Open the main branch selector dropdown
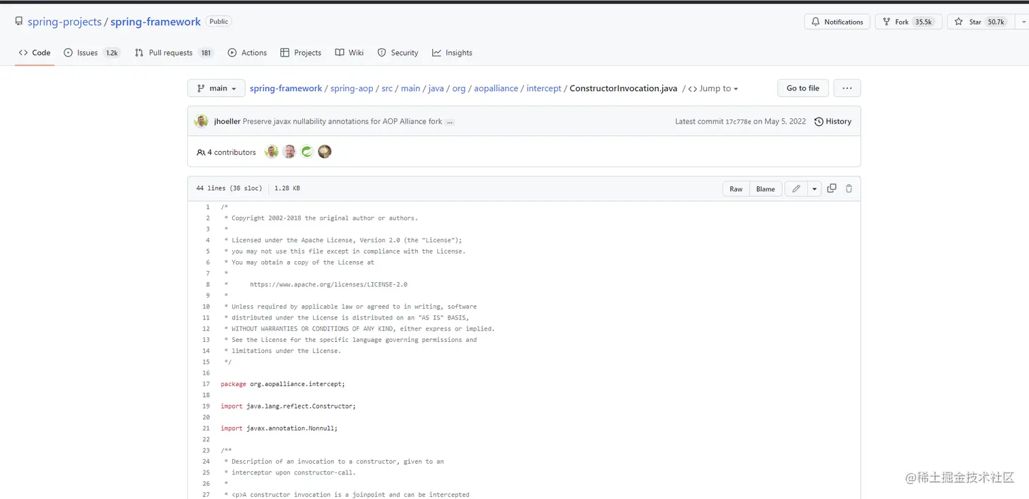Image resolution: width=1029 pixels, height=499 pixels. tap(216, 88)
